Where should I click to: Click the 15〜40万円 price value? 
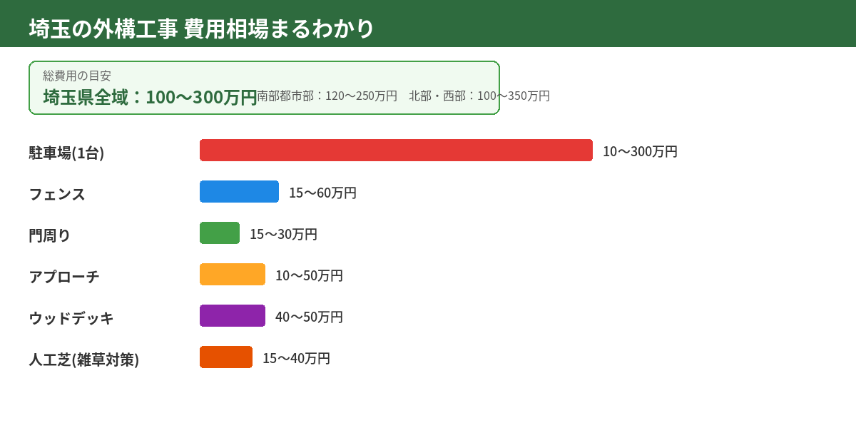coord(296,358)
